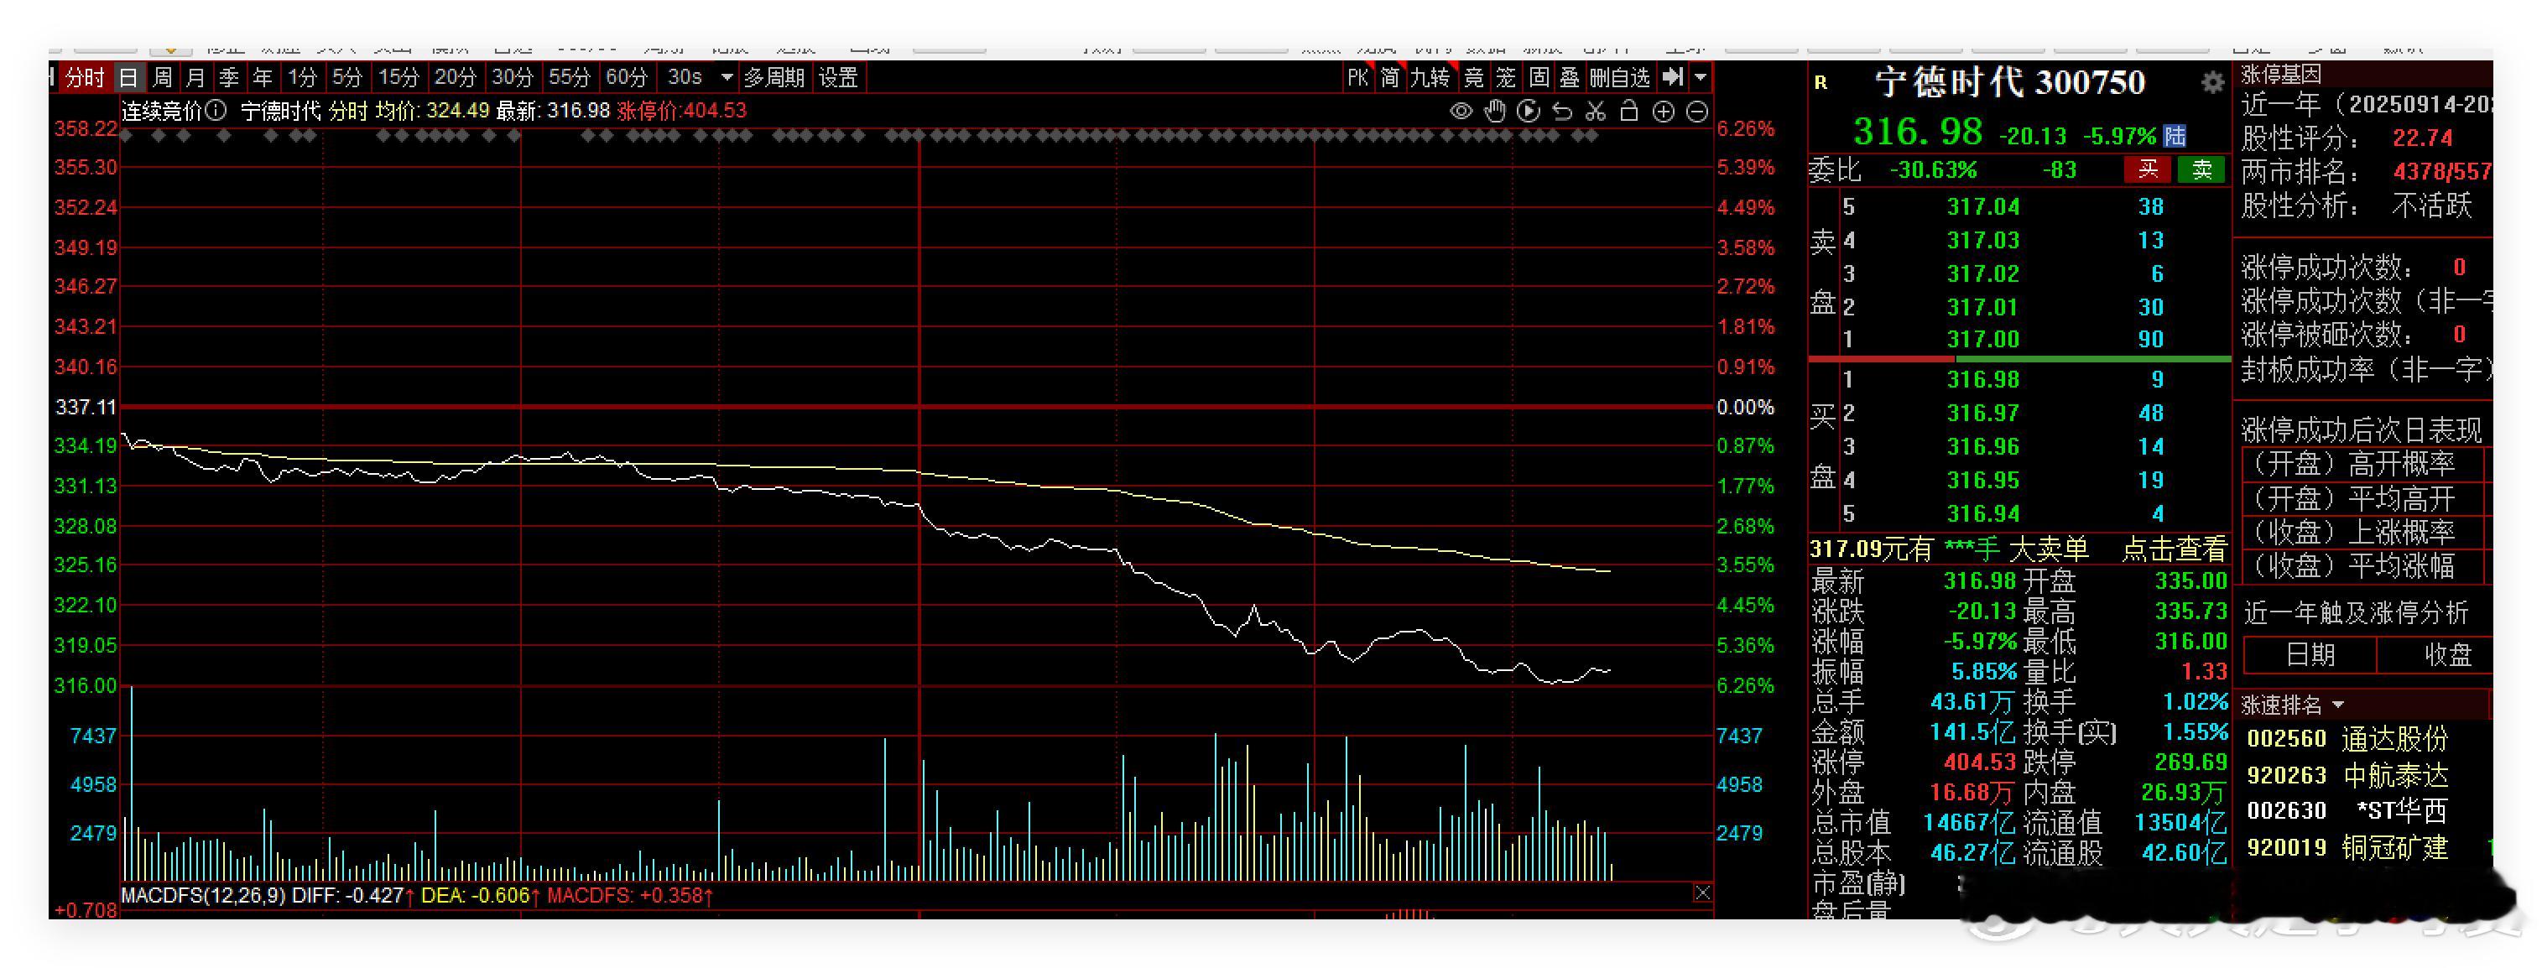
Task: Click the 日期 column header
Action: tap(2310, 655)
